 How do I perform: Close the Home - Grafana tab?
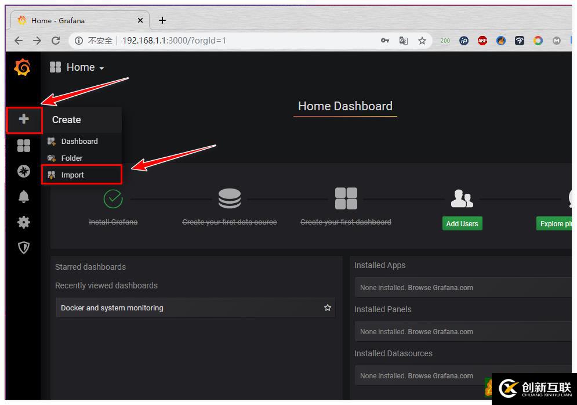click(x=140, y=20)
